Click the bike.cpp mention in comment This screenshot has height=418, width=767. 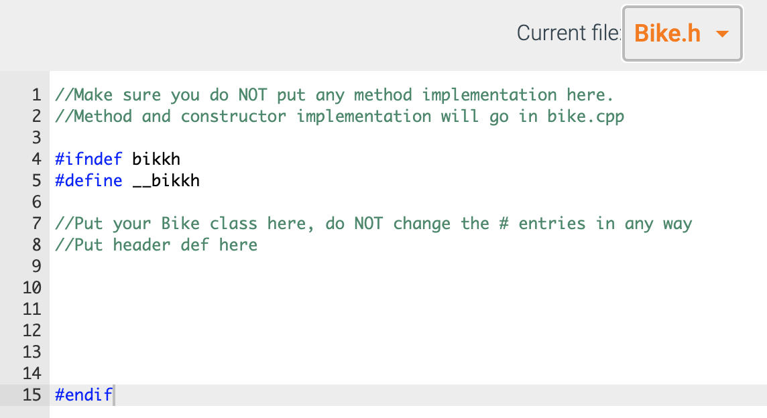pyautogui.click(x=587, y=116)
